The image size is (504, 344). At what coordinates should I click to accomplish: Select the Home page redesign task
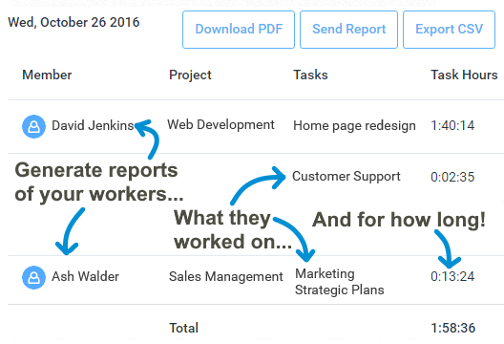coord(354,126)
